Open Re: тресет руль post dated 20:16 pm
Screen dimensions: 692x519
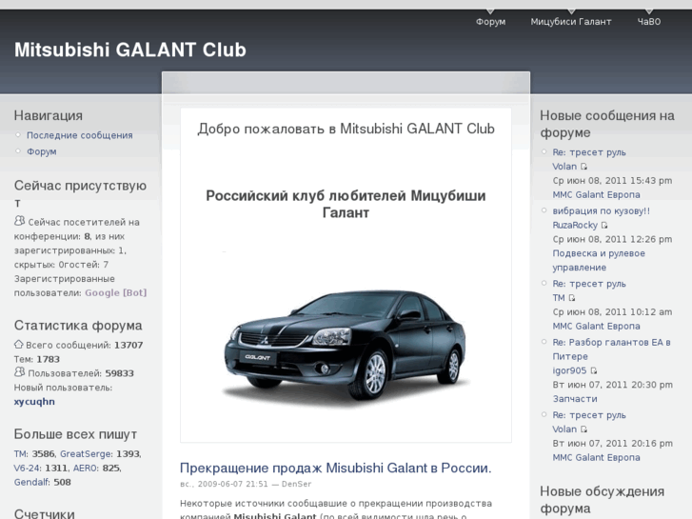click(589, 415)
